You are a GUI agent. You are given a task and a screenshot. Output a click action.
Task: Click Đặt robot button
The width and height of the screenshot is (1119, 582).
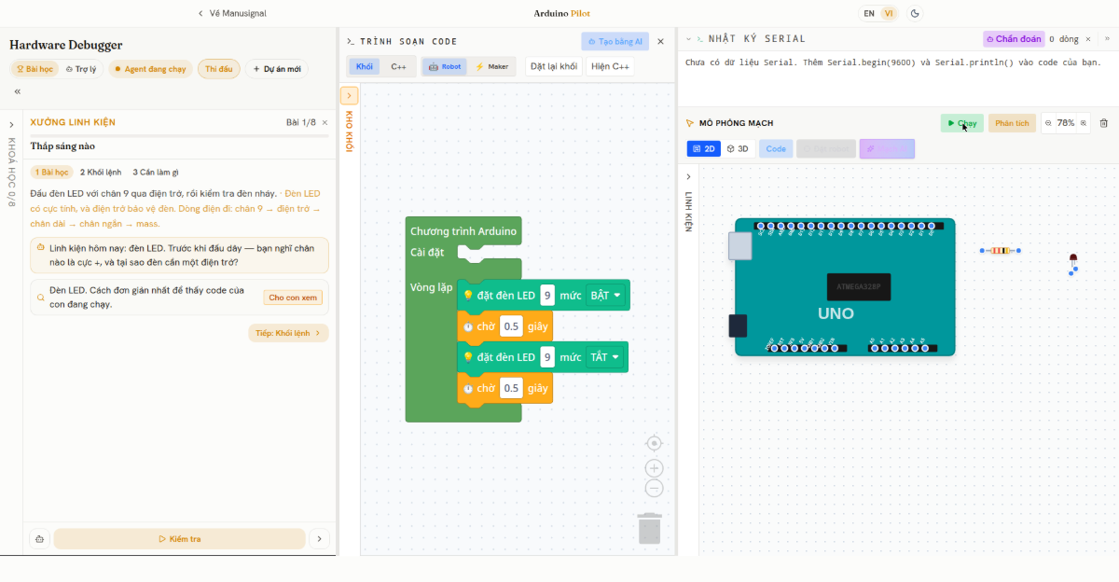pos(826,148)
